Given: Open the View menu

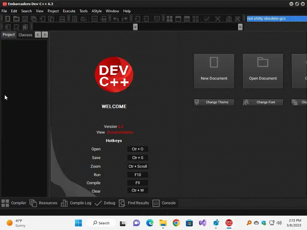Looking at the screenshot, I should pos(40,11).
